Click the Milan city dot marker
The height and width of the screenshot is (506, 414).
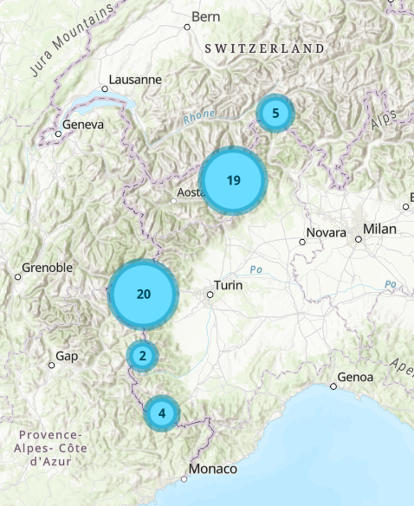coord(359,239)
